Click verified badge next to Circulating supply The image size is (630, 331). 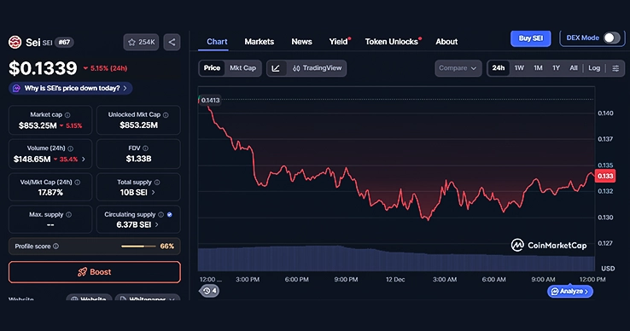(x=170, y=214)
